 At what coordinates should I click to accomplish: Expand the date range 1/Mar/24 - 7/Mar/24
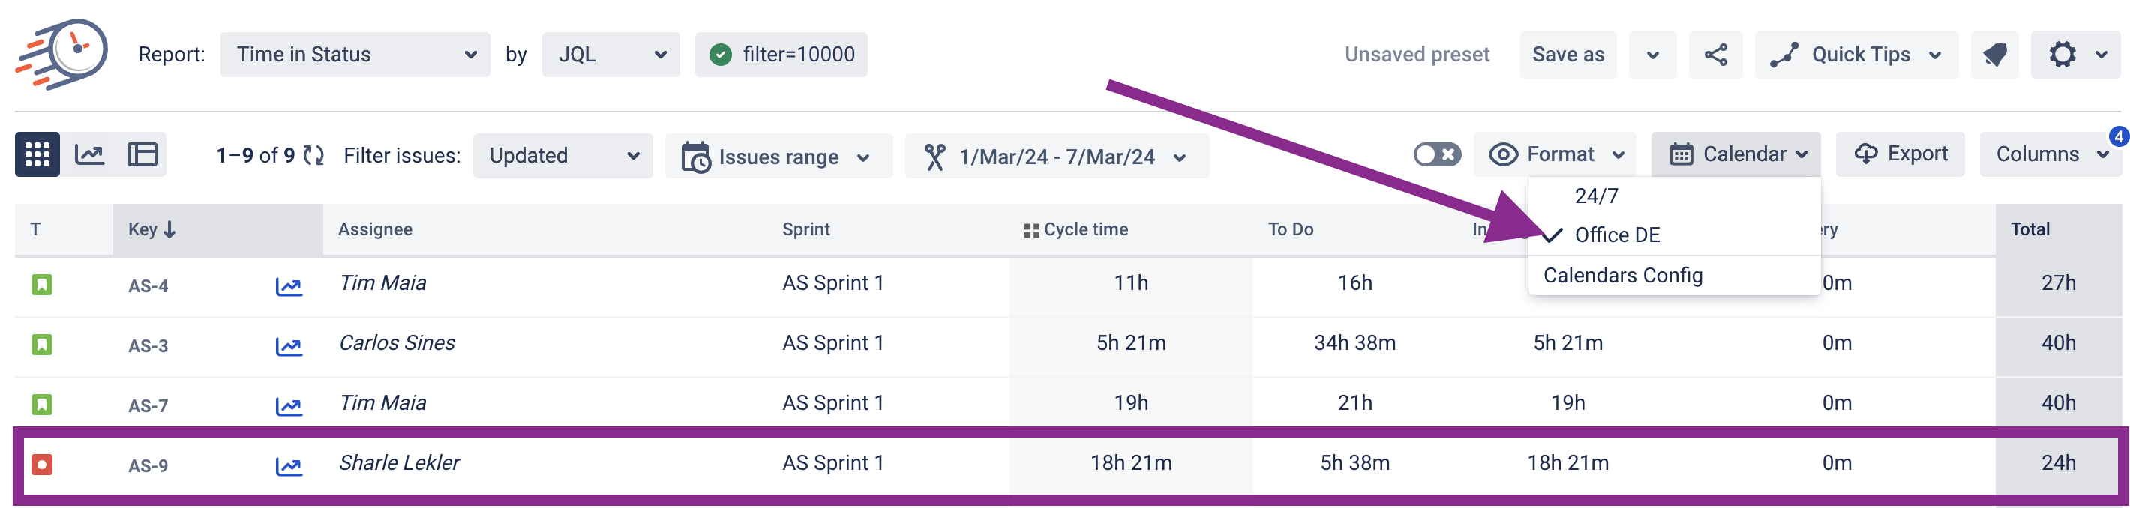click(1057, 156)
